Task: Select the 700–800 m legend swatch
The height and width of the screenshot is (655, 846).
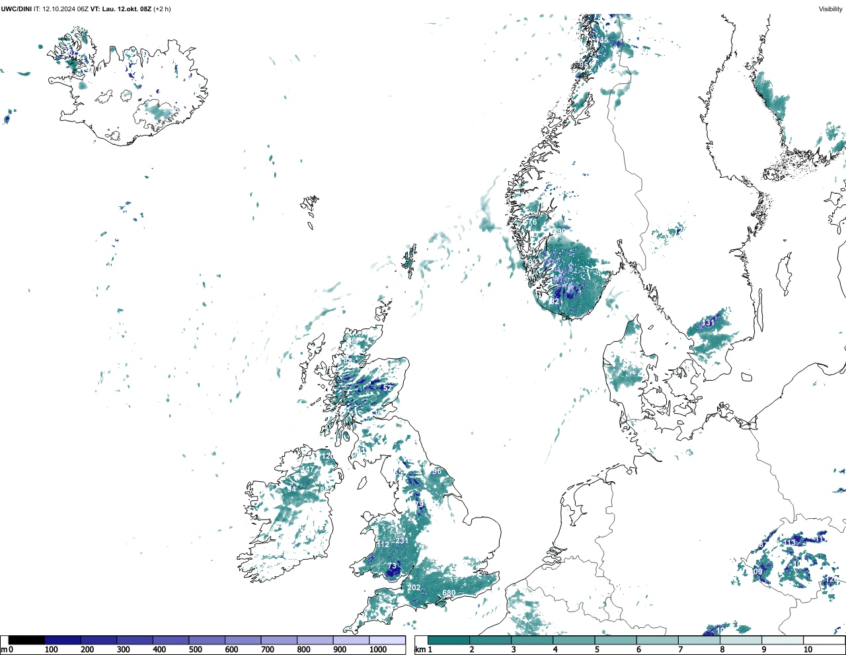Action: tap(279, 640)
